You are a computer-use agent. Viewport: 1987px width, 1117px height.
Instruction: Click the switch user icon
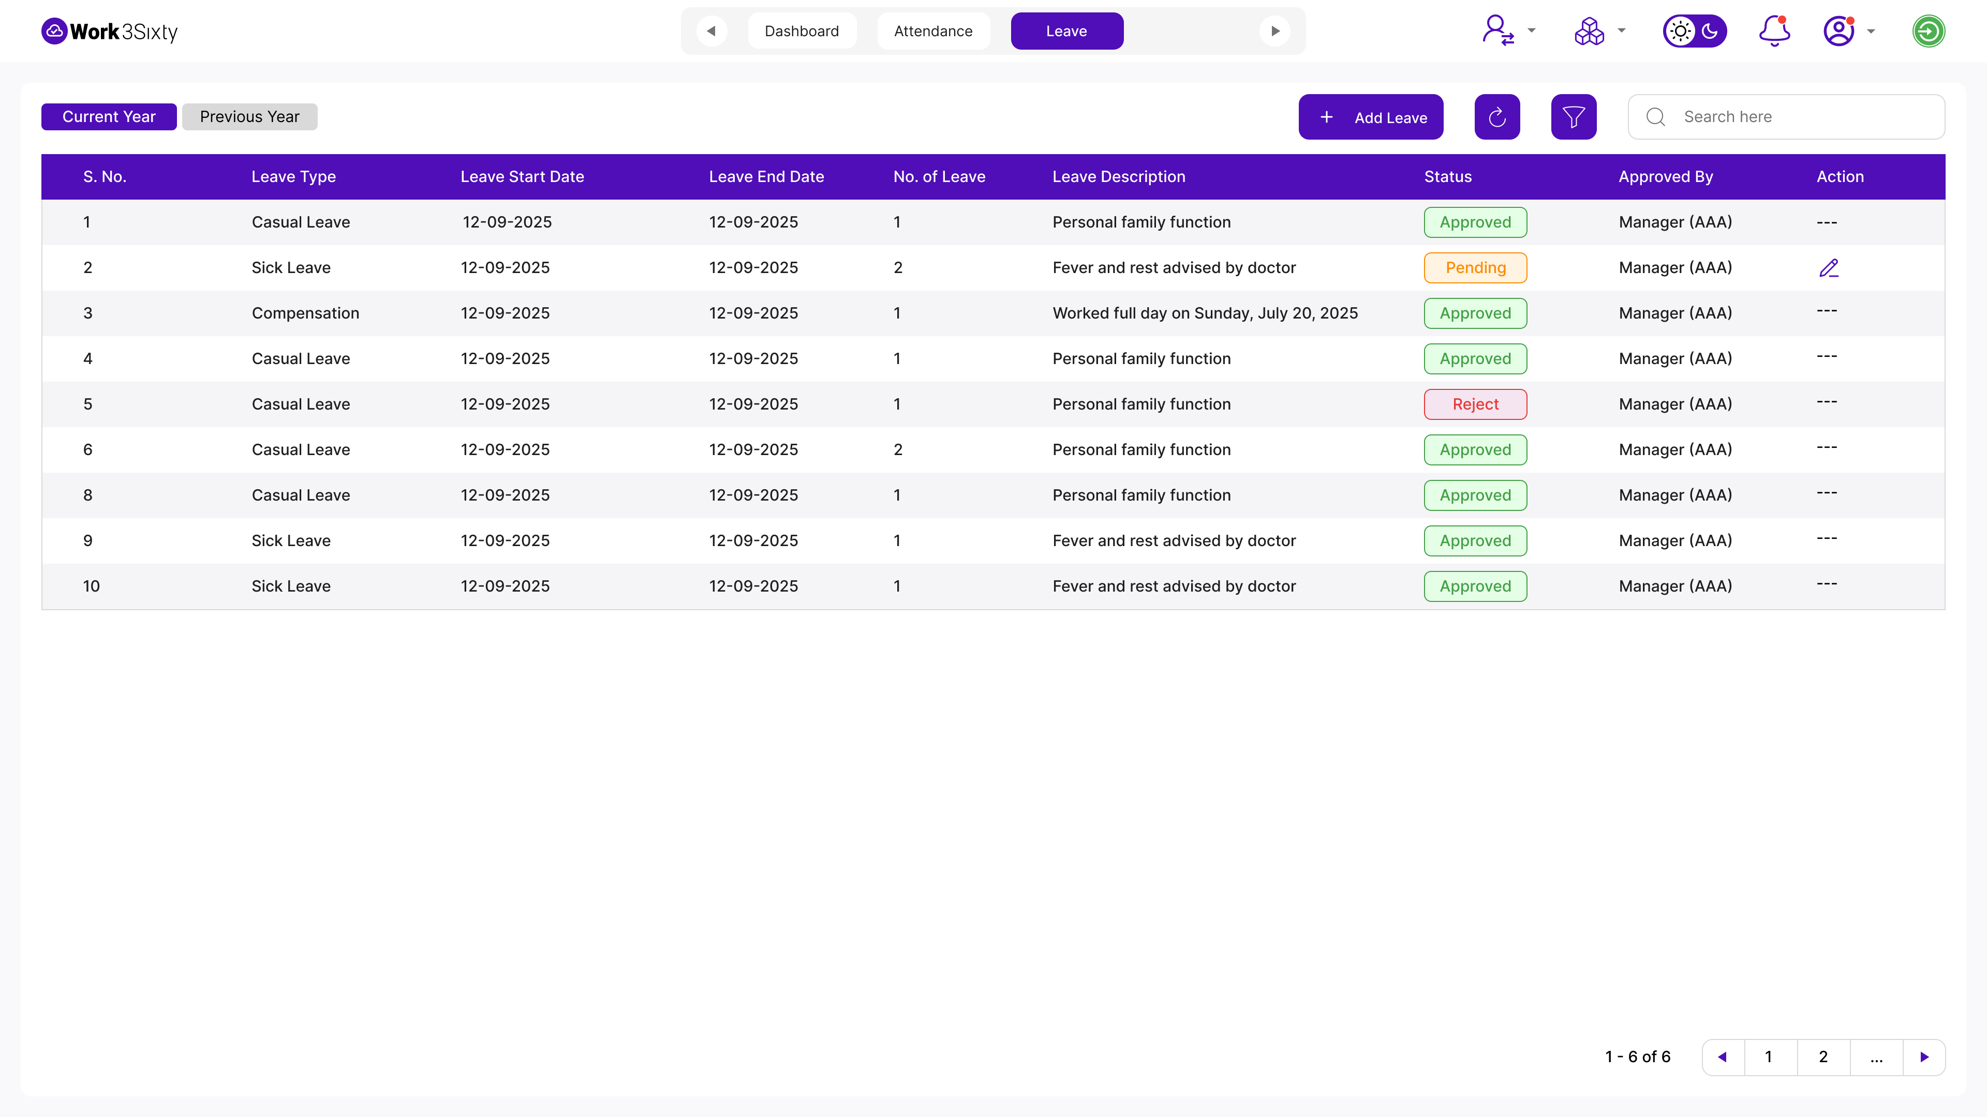1497,31
